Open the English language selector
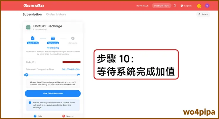Viewport: 219px width, 119px height. [x=186, y=6]
